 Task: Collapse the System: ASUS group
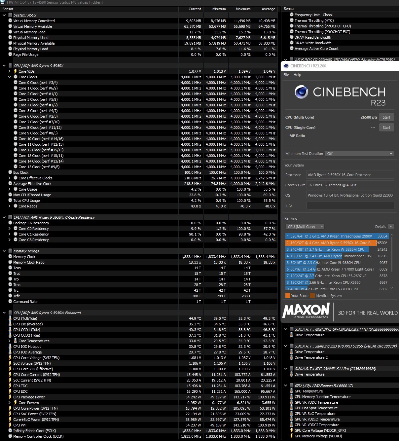(x=4, y=15)
